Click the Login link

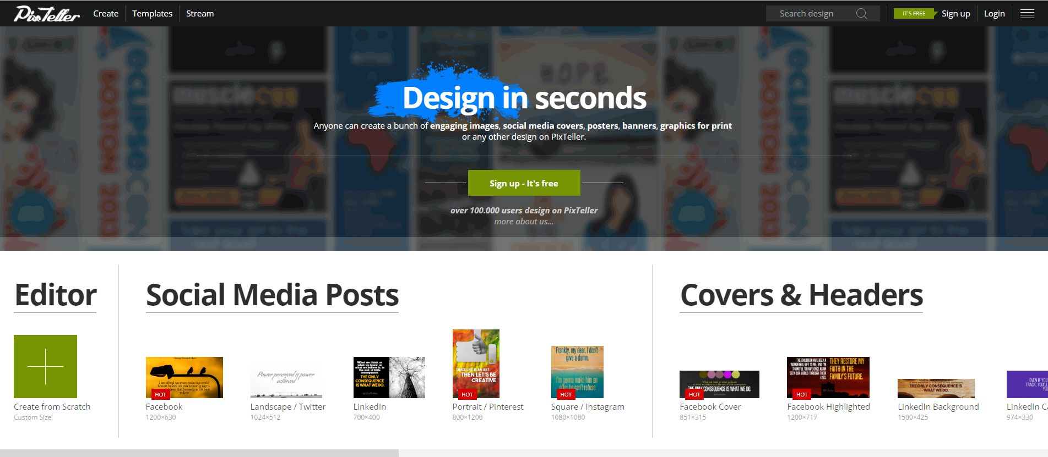994,14
